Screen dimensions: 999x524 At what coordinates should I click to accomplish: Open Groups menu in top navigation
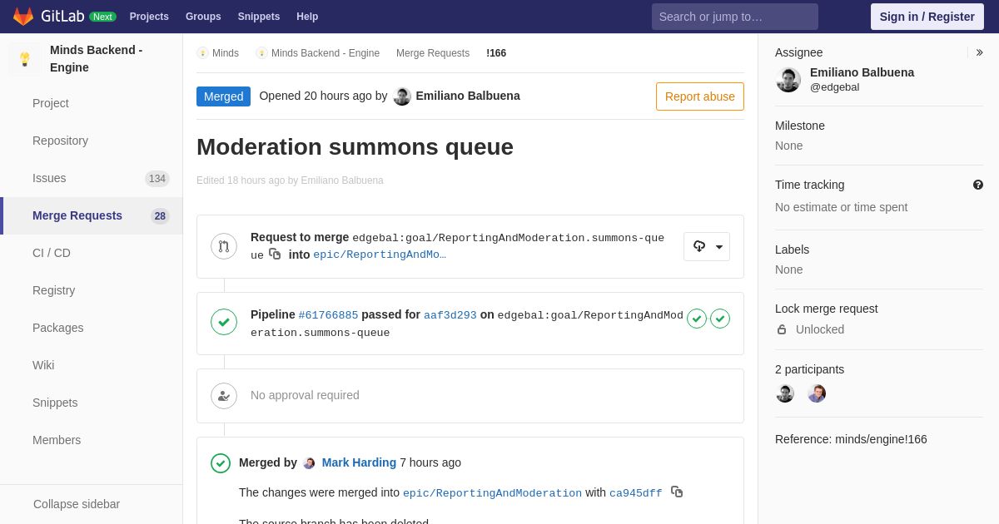(203, 17)
